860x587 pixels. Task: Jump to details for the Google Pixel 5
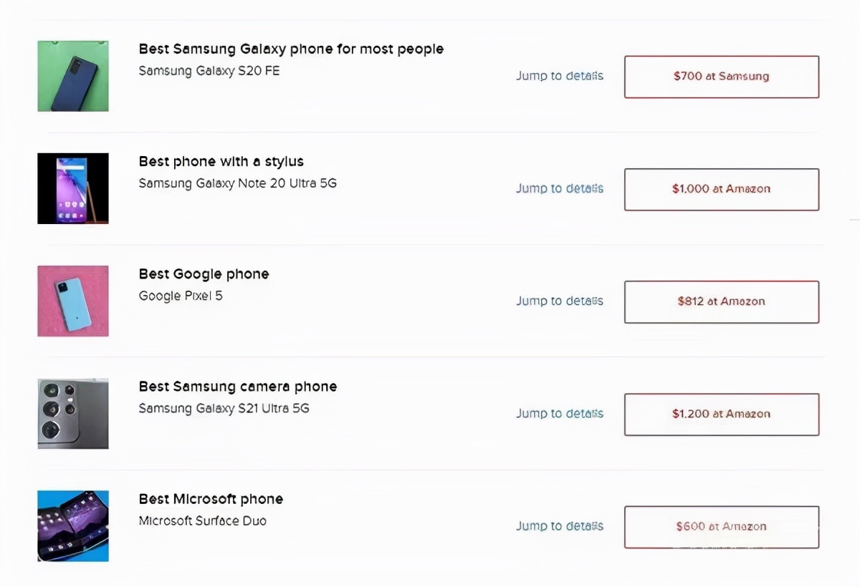[x=560, y=301]
